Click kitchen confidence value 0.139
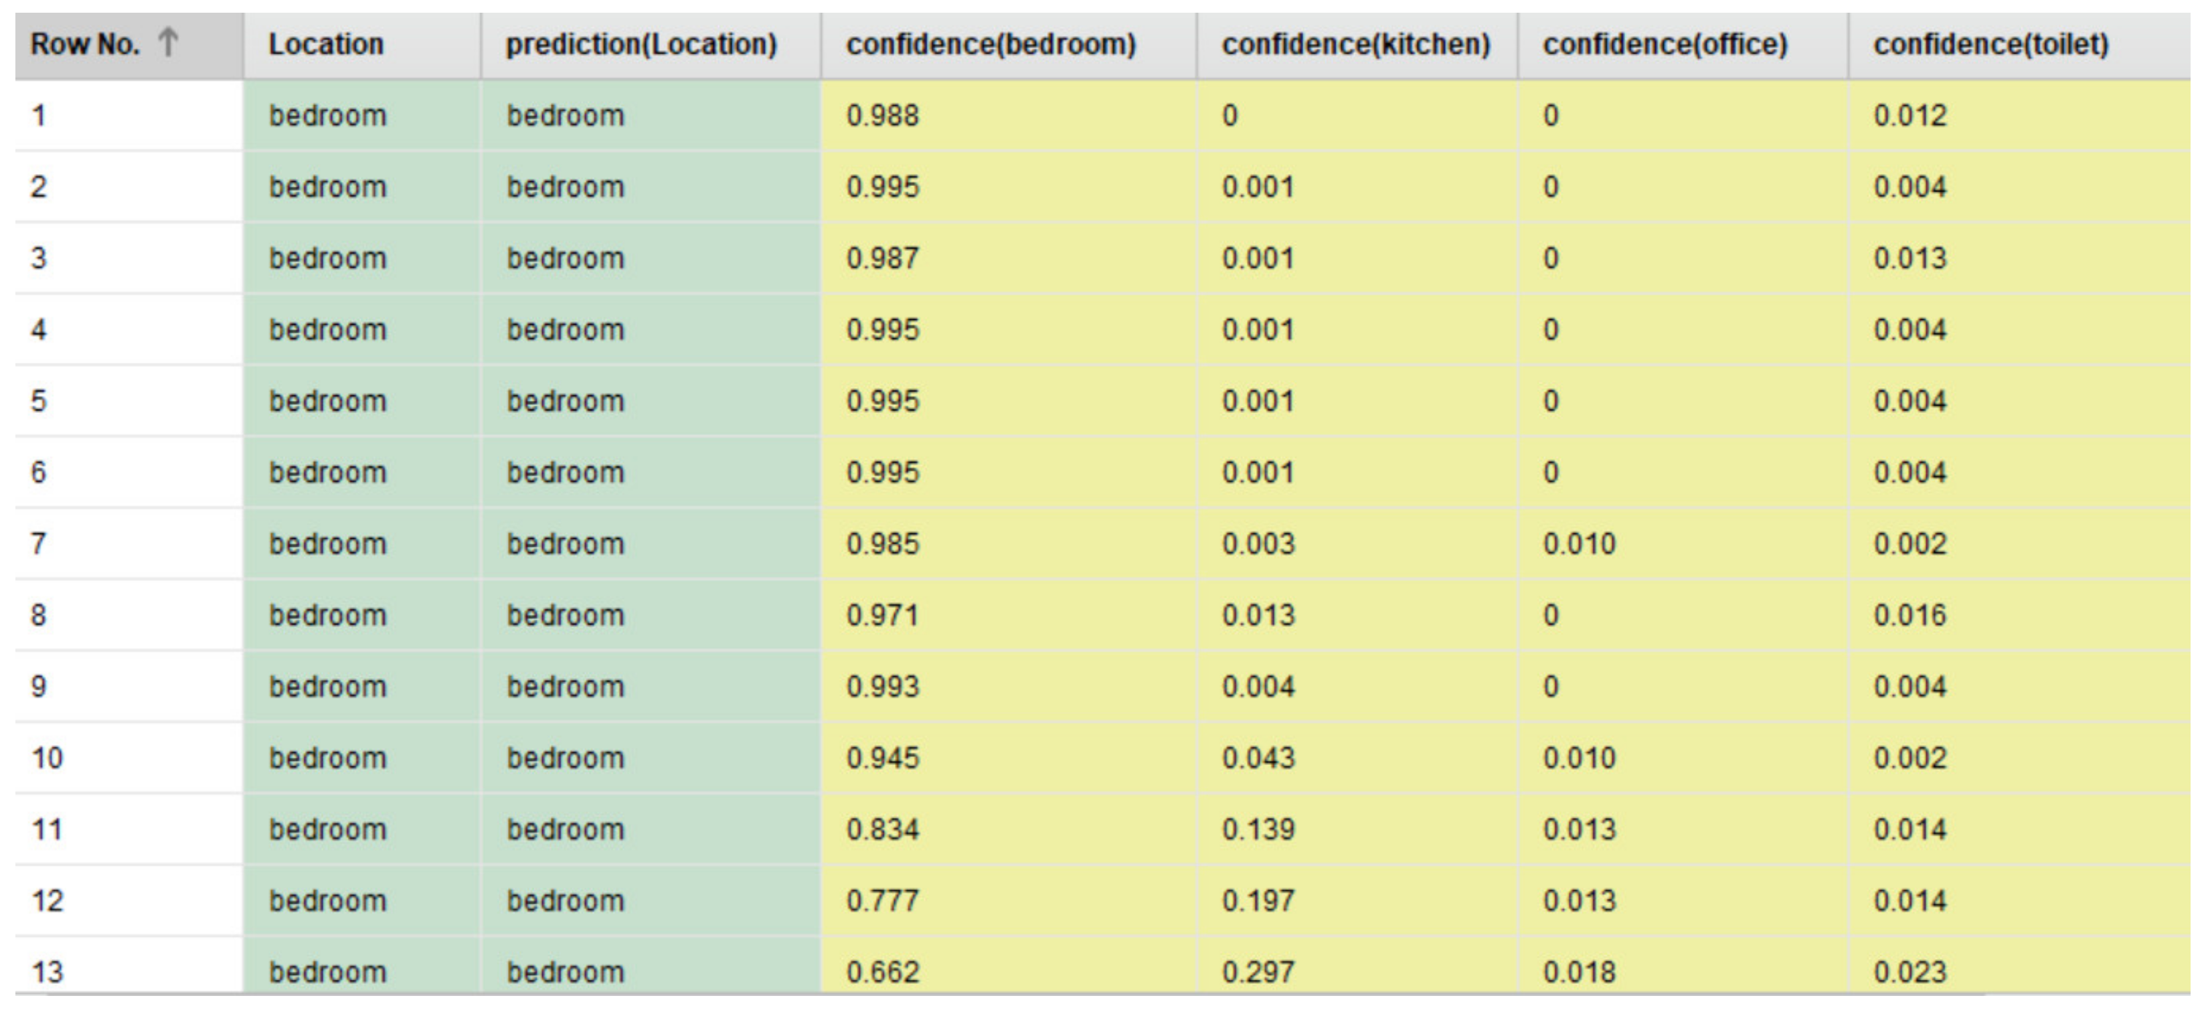 pos(1258,829)
